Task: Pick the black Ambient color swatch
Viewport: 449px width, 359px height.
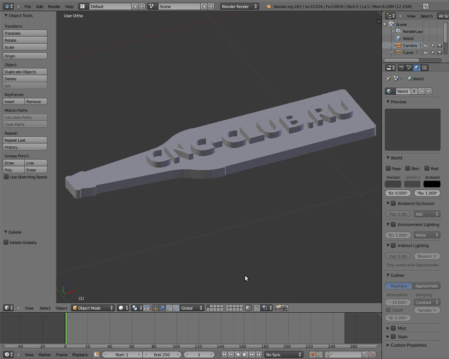Action: coord(432,184)
